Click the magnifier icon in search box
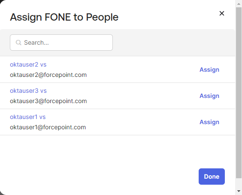This screenshot has width=242, height=195. pos(18,43)
